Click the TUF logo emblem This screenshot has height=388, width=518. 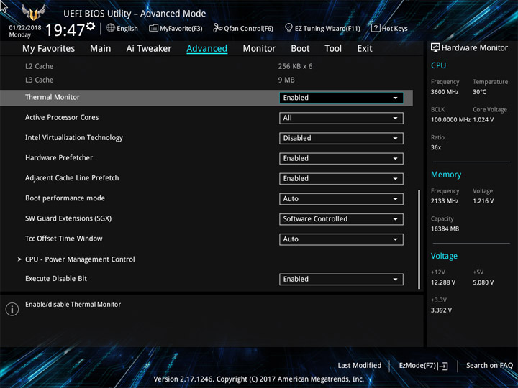pyautogui.click(x=33, y=12)
